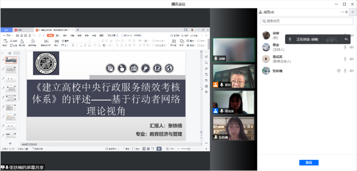
Task: Open the 文件 menu dropdown
Action: 8,35
